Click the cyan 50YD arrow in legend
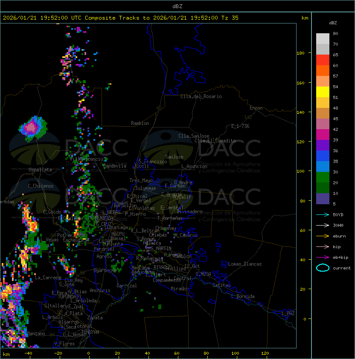This screenshot has height=359, width=355. click(x=323, y=214)
